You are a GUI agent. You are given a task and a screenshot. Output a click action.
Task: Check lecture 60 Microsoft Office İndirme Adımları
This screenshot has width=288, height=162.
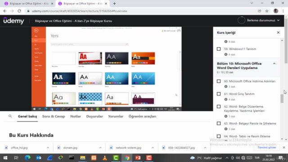click(219, 81)
